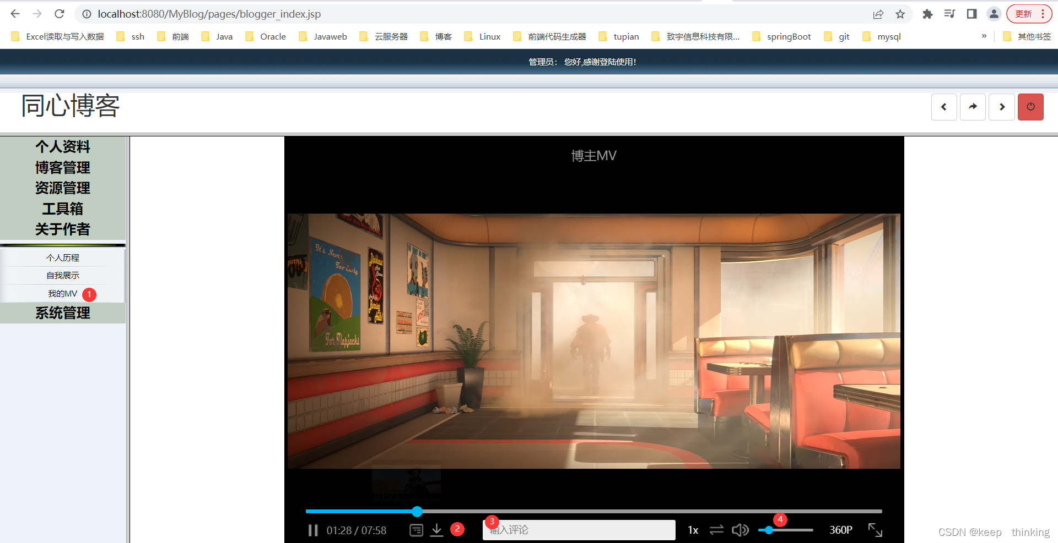Click the share arrow button in header
Viewport: 1058px width, 543px height.
coord(973,107)
